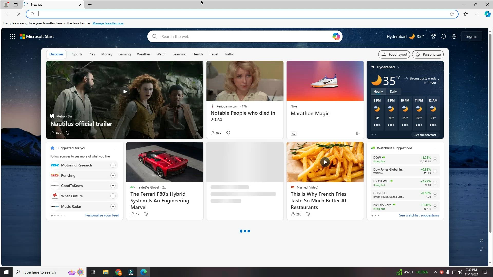Viewport: 493px width, 277px height.
Task: Add NVIDIA Corp to watchlist
Action: coord(435,206)
